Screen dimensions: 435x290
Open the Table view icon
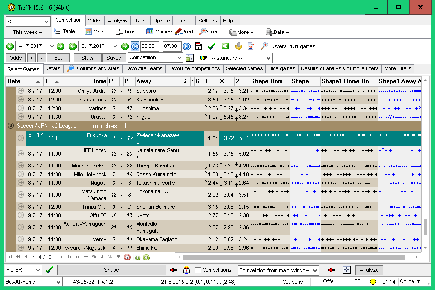pos(57,32)
